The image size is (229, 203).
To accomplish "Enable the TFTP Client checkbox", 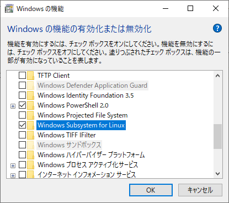I will pos(22,76).
